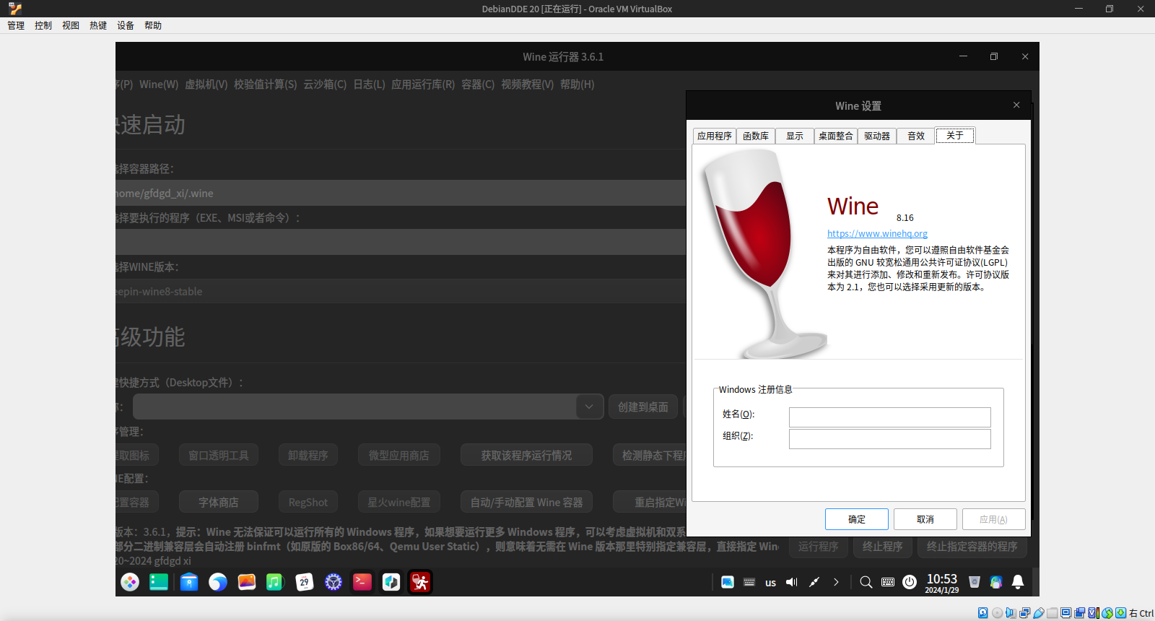Click the RegShot button
The height and width of the screenshot is (621, 1155).
[308, 502]
